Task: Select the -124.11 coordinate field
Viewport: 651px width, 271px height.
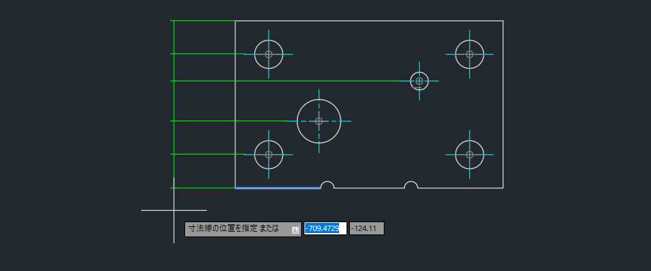Action: tap(367, 229)
